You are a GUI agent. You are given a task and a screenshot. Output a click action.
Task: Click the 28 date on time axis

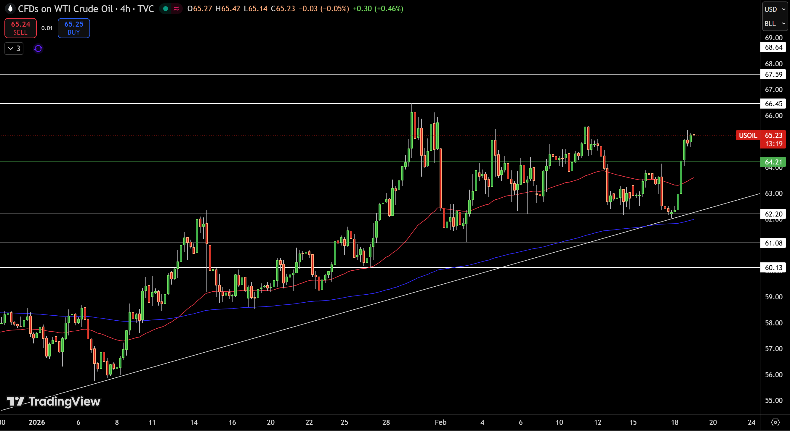click(386, 422)
